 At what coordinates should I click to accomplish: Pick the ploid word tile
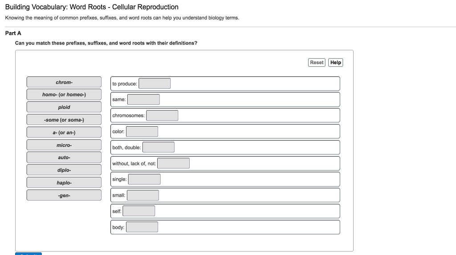[x=64, y=107]
